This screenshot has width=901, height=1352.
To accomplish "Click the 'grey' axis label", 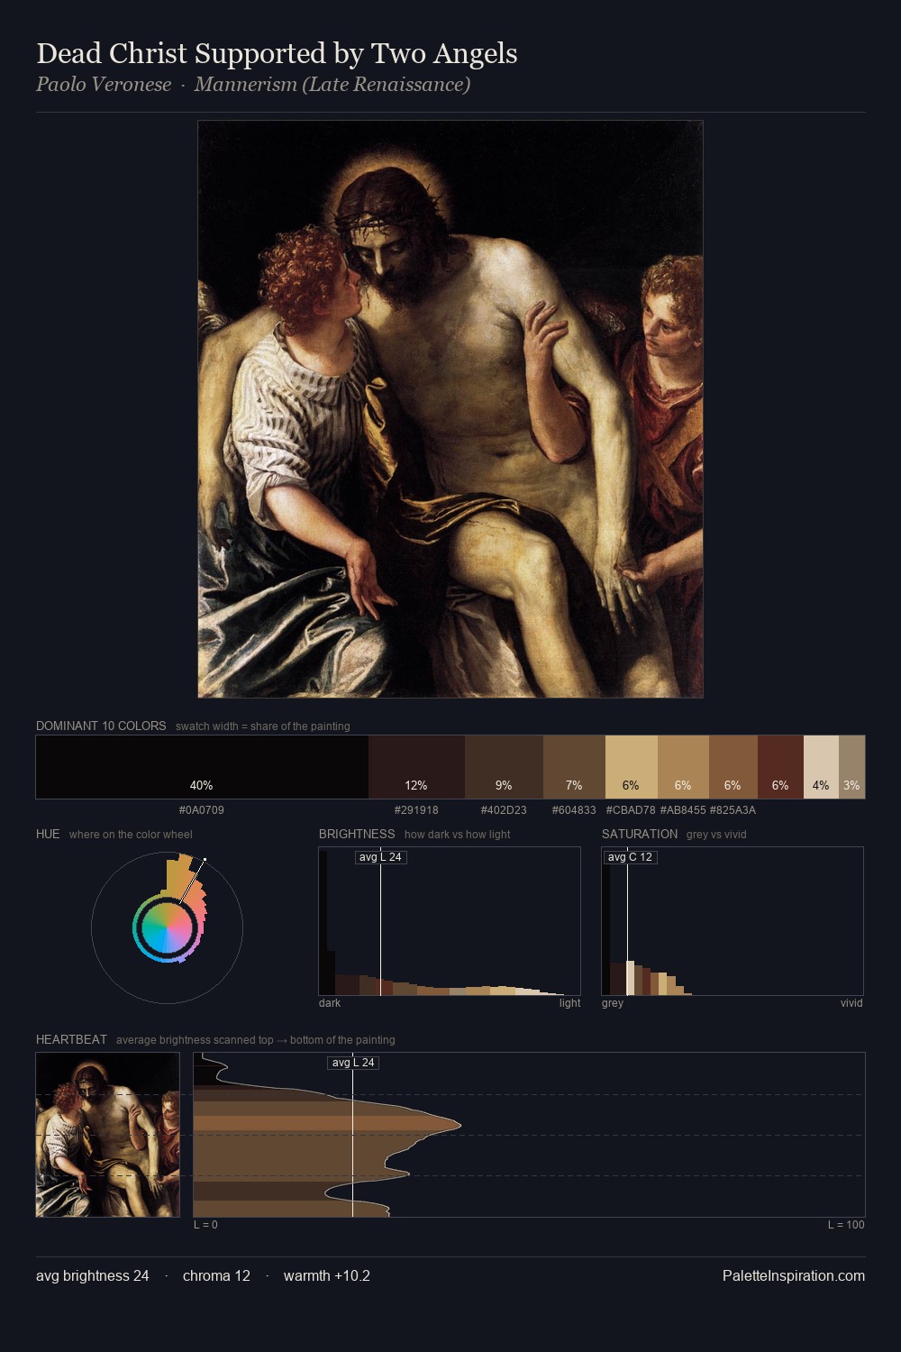I will coord(613,1003).
